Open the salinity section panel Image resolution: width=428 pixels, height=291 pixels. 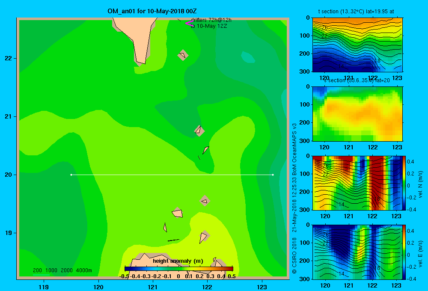click(357, 114)
